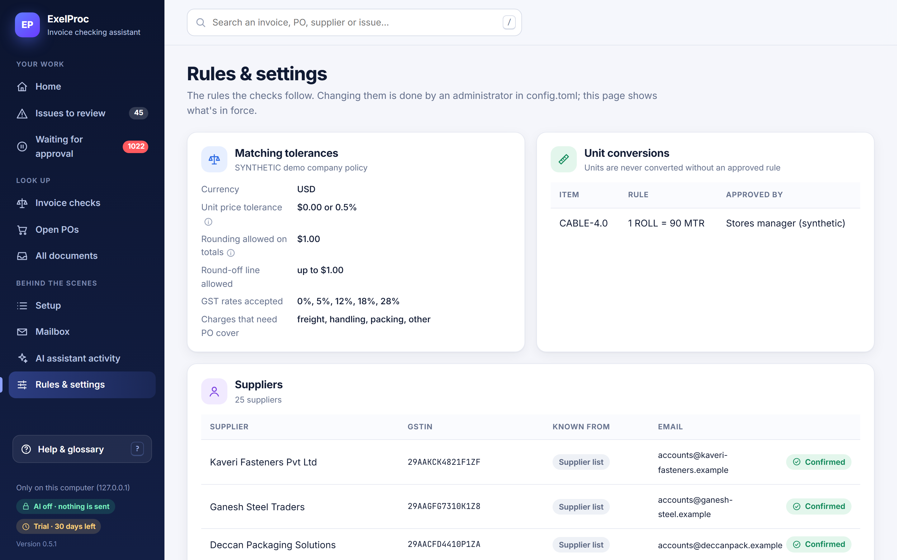The image size is (897, 560).
Task: Click GSTIN 29AAKCK4821F1ZF
Action: click(x=444, y=462)
